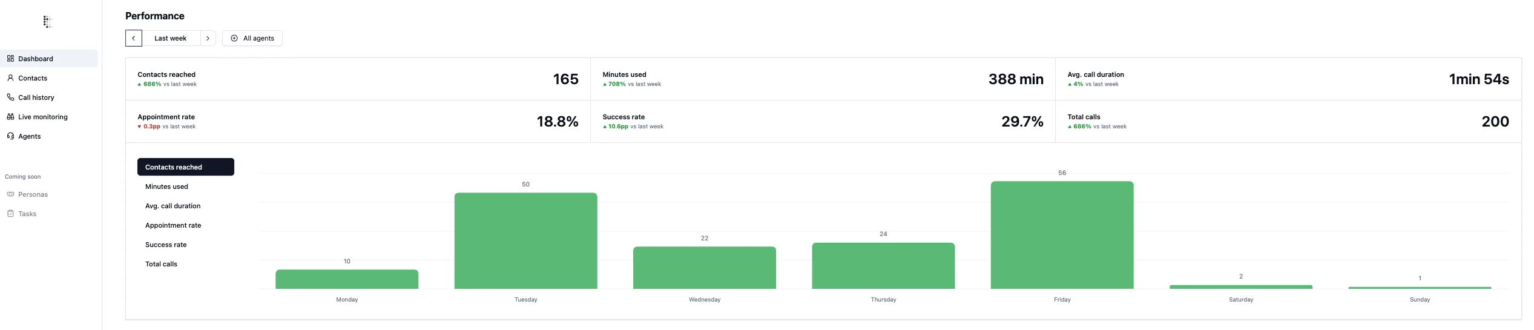Open the All agents filter dropdown
This screenshot has height=330, width=1534.
pyautogui.click(x=252, y=38)
